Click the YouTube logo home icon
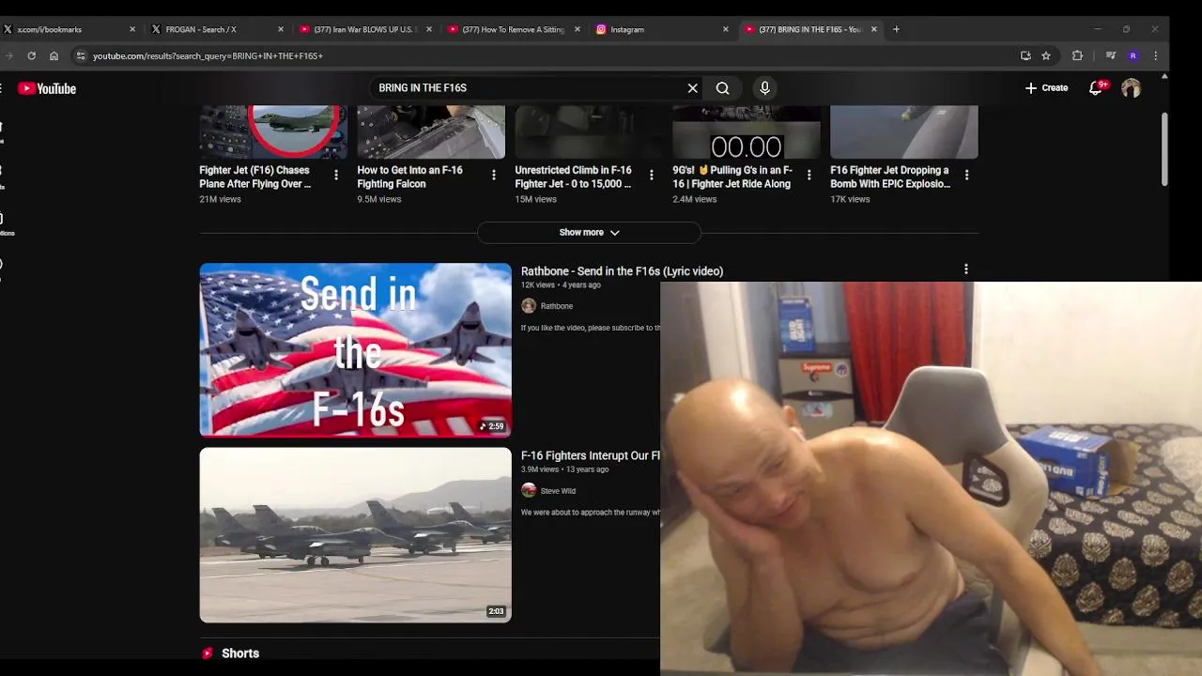This screenshot has width=1202, height=676. [x=47, y=88]
